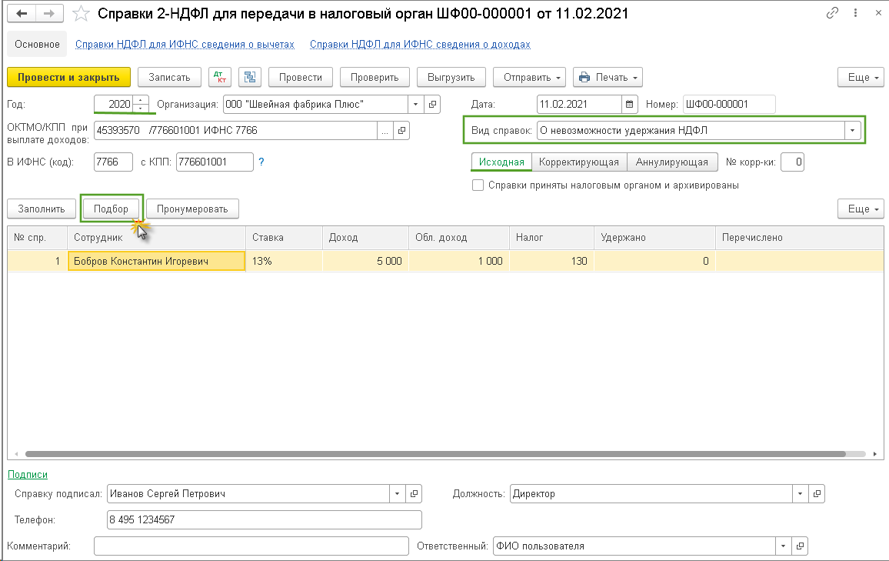
Task: Copy link to document via chain icon
Action: tap(832, 12)
